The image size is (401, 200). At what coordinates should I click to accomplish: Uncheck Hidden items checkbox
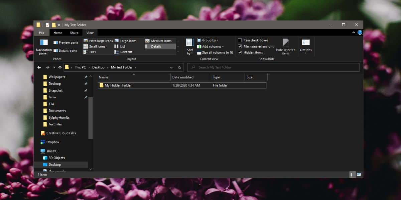[240, 53]
